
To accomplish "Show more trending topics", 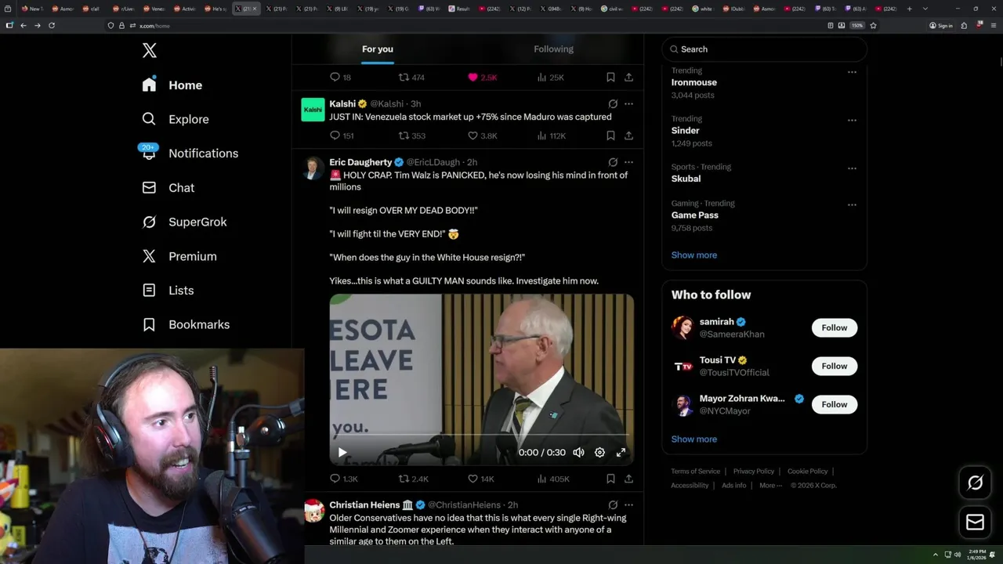I will click(x=694, y=255).
